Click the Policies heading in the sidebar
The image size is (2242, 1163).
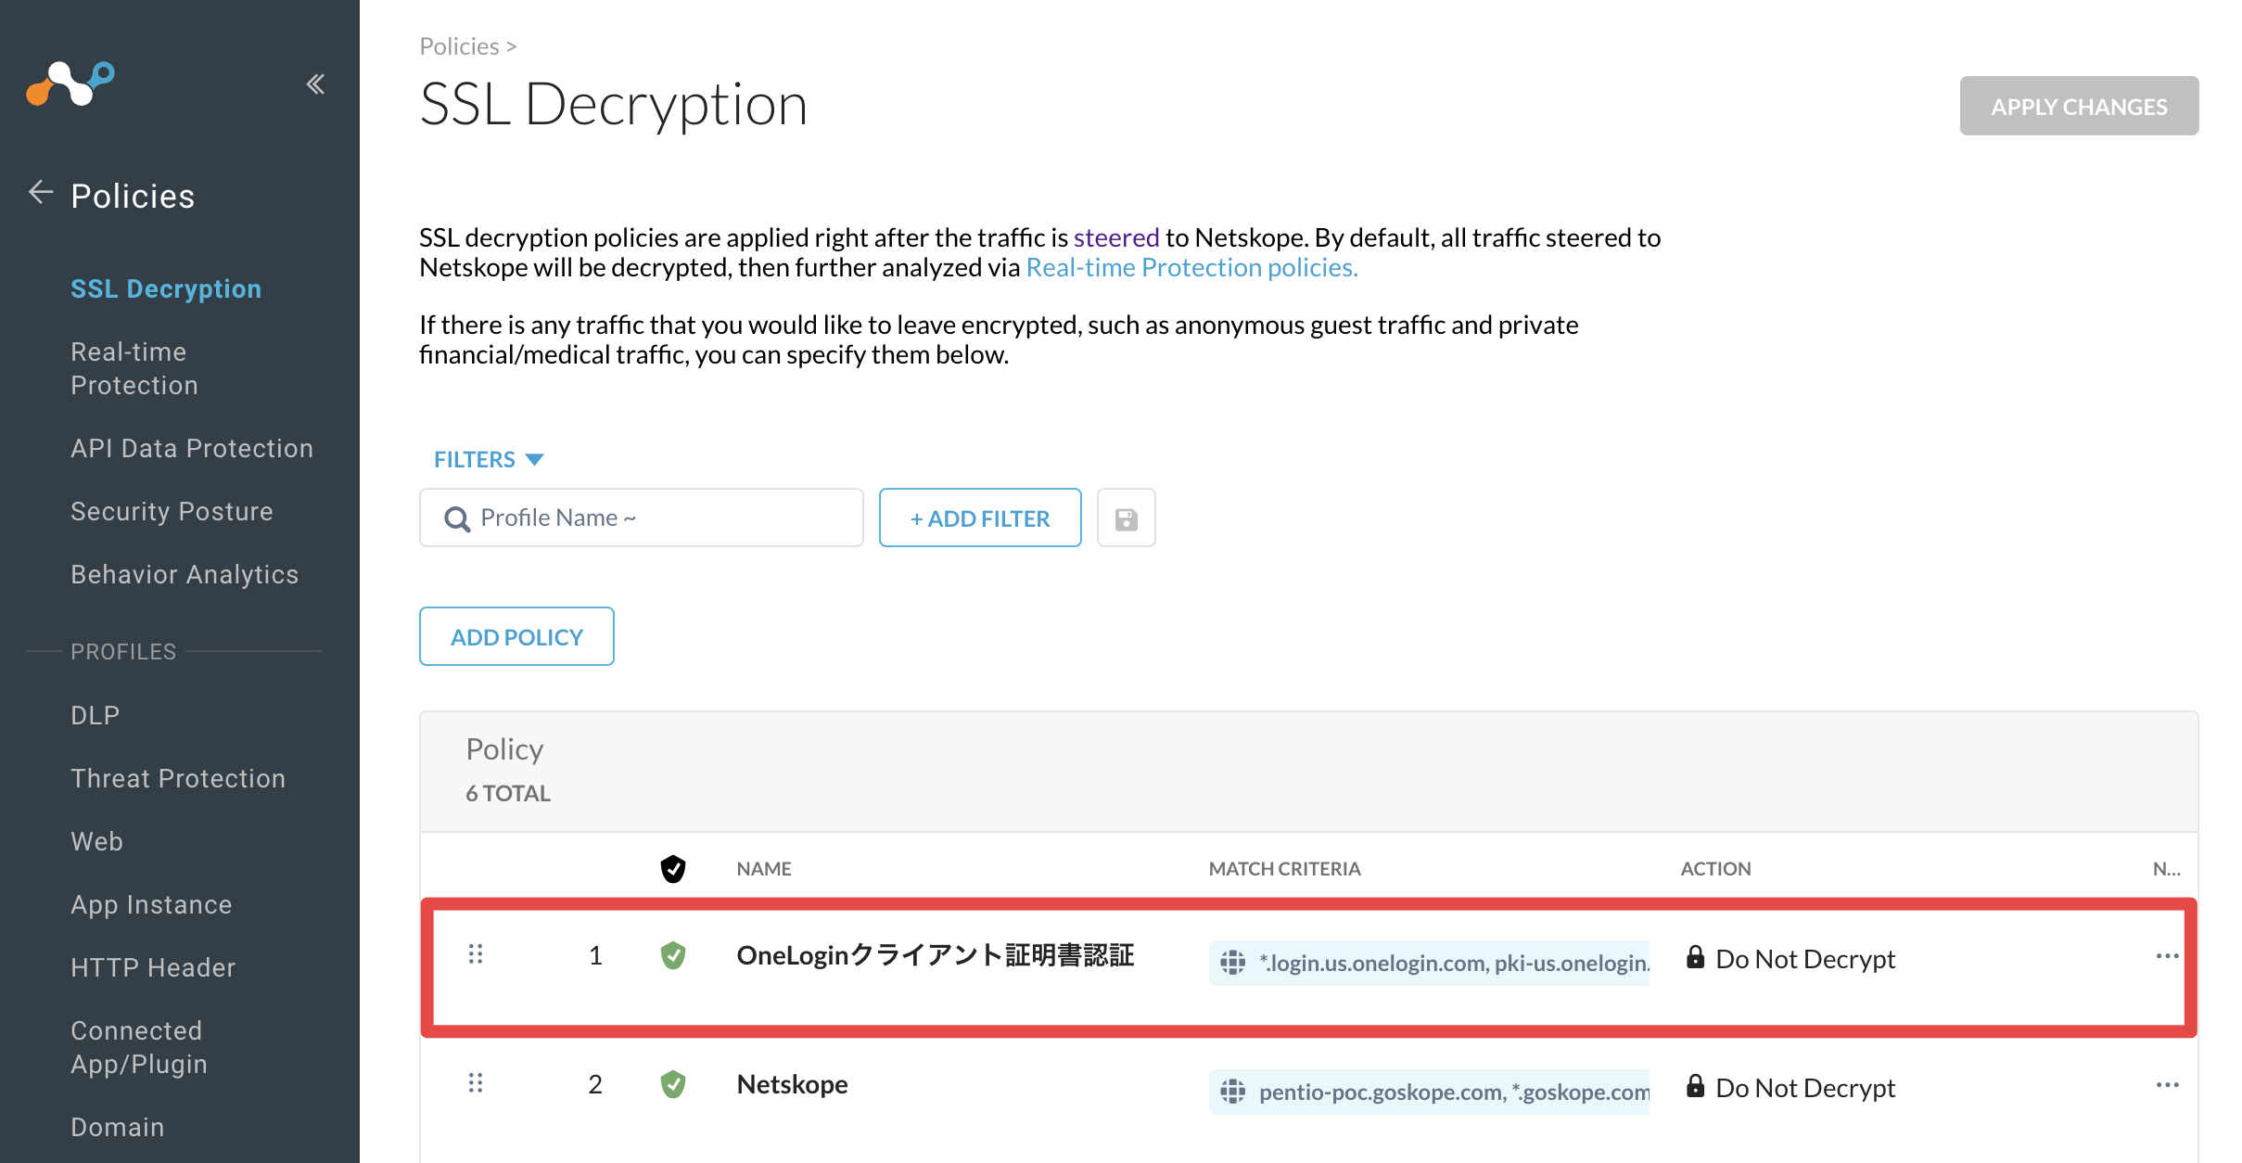click(x=133, y=196)
